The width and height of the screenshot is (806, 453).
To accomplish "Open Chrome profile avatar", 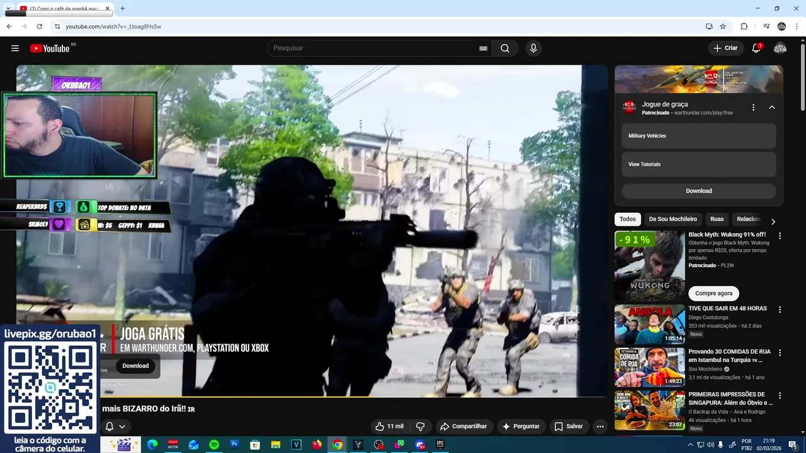I will click(x=781, y=26).
